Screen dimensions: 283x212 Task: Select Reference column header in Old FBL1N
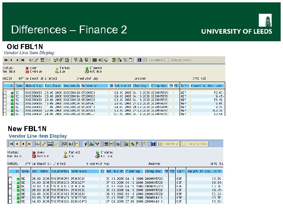(94, 86)
